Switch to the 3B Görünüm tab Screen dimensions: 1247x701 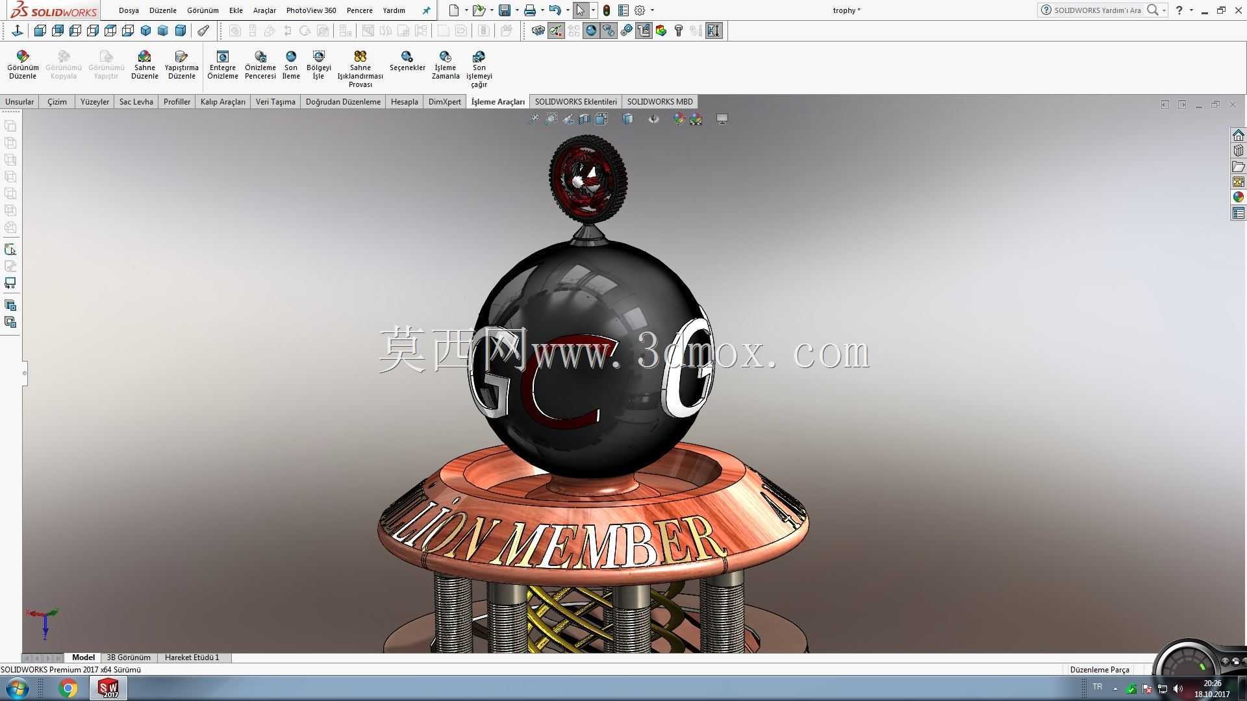(129, 658)
